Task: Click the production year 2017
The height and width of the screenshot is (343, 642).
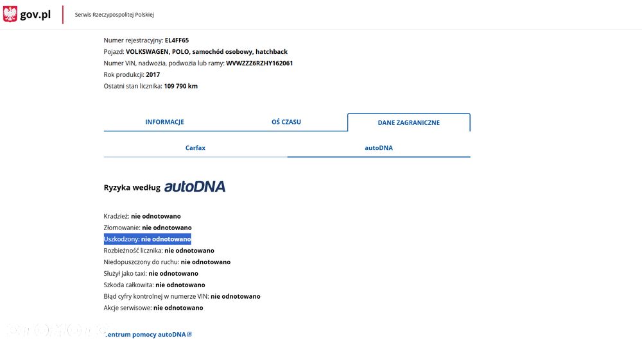Action: [153, 75]
